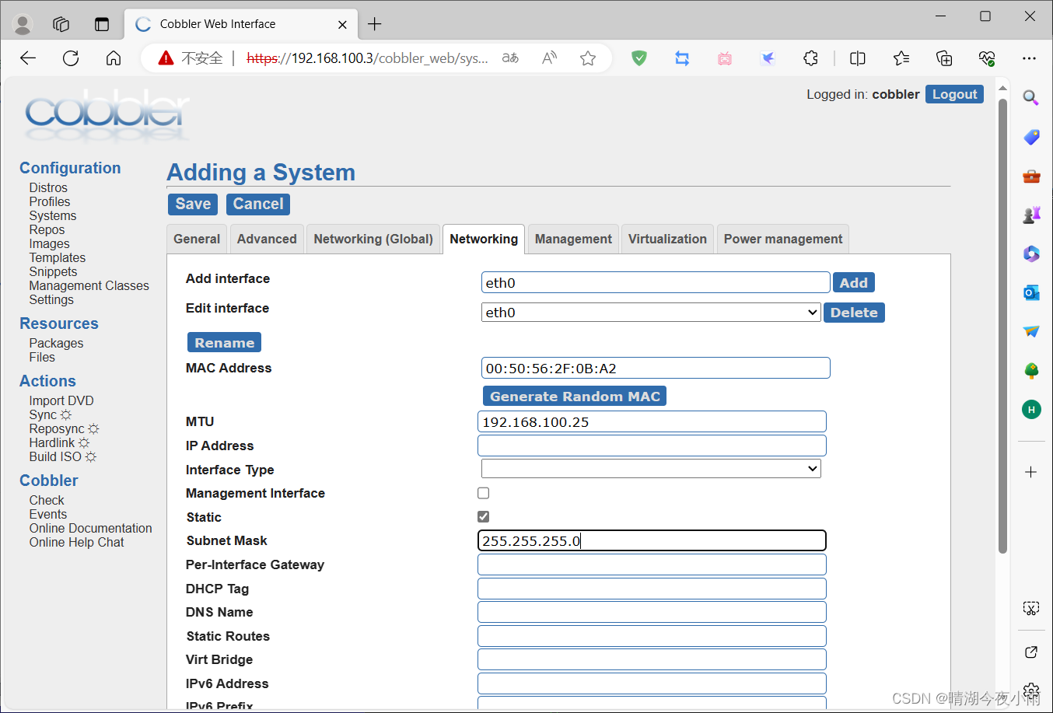This screenshot has height=713, width=1053.
Task: Open Distros in Configuration
Action: coord(48,187)
